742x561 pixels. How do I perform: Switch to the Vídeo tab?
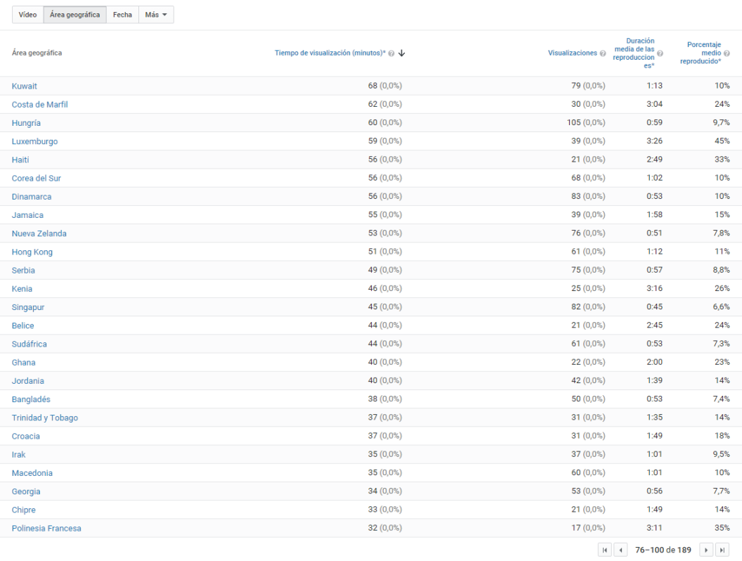(28, 15)
